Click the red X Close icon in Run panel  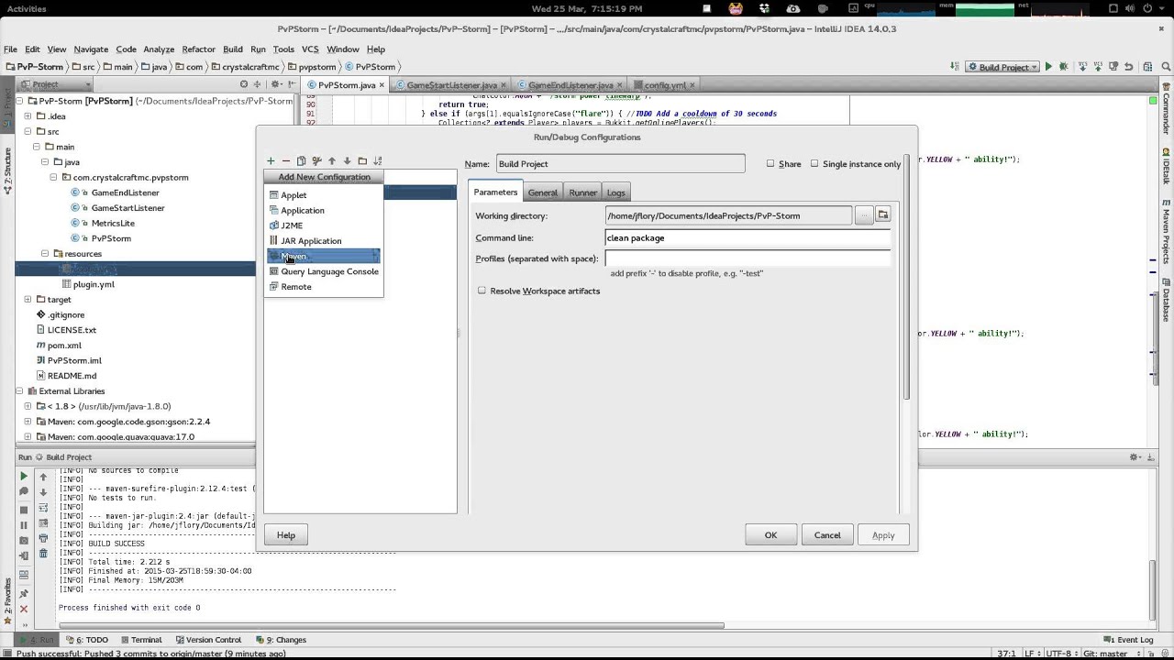tap(24, 610)
